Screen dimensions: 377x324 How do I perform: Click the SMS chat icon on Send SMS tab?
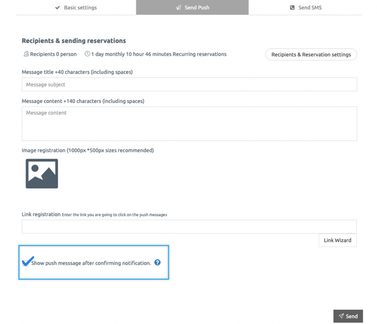tap(292, 7)
